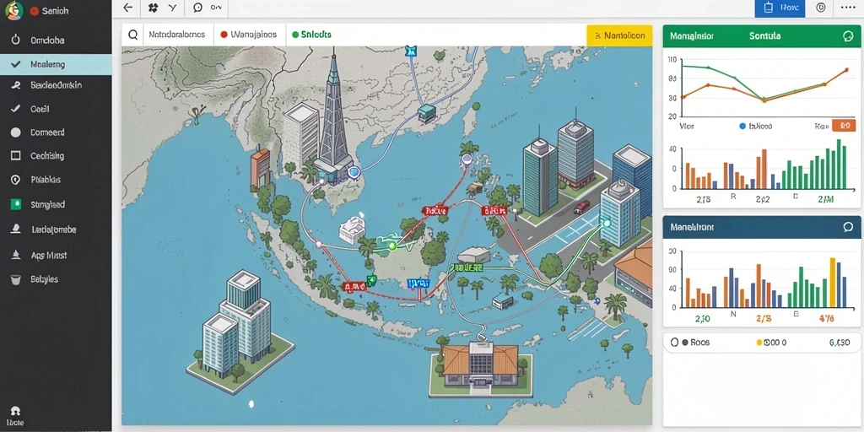Click the round app logo above the sidebar
The image size is (864, 432).
[x=13, y=10]
